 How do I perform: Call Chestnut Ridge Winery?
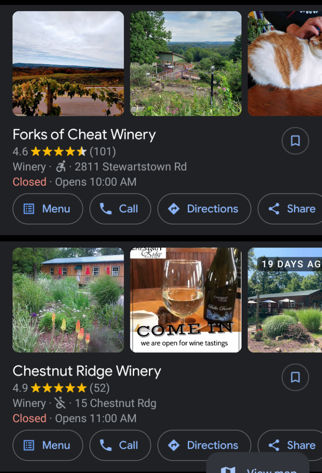pyautogui.click(x=120, y=445)
